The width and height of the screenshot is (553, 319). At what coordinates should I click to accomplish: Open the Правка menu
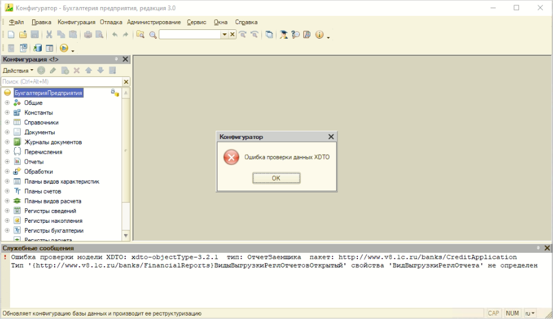click(41, 22)
